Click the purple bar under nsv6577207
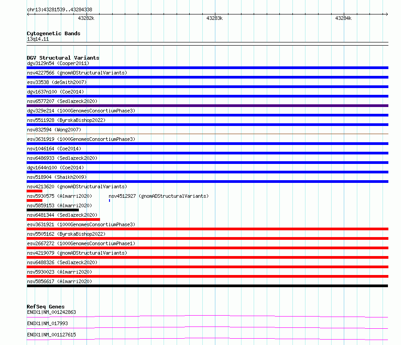Image resolution: width=401 pixels, height=345 pixels. 207,106
